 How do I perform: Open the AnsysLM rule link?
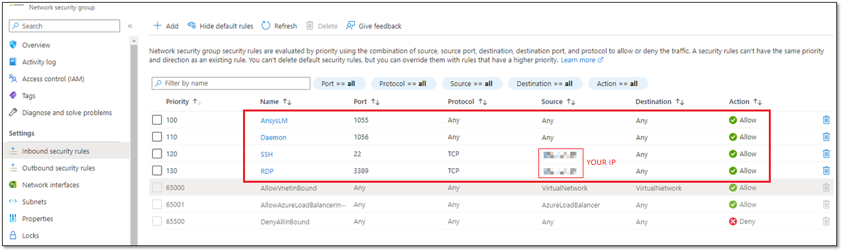tap(274, 121)
